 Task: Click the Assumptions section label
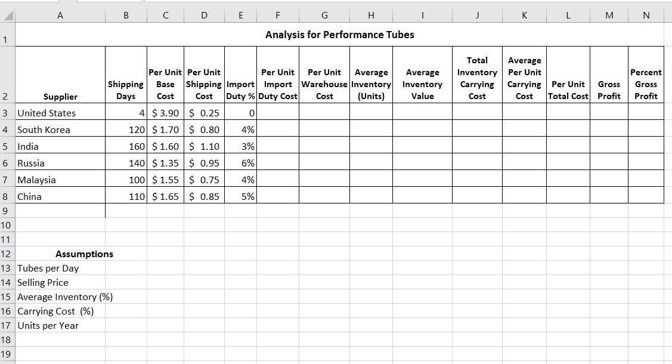83,254
